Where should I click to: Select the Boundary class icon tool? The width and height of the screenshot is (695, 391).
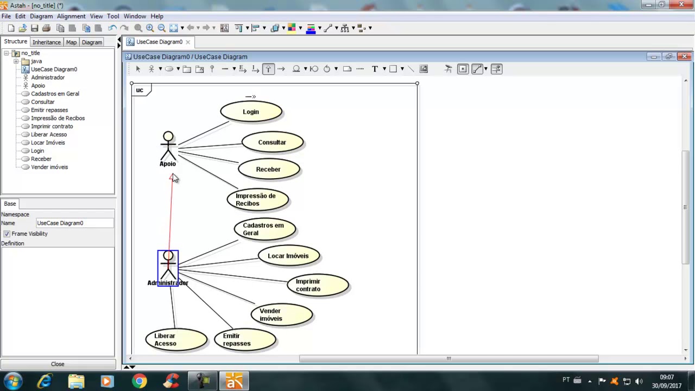click(314, 69)
